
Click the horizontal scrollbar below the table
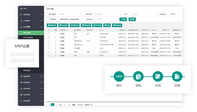(x=114, y=102)
